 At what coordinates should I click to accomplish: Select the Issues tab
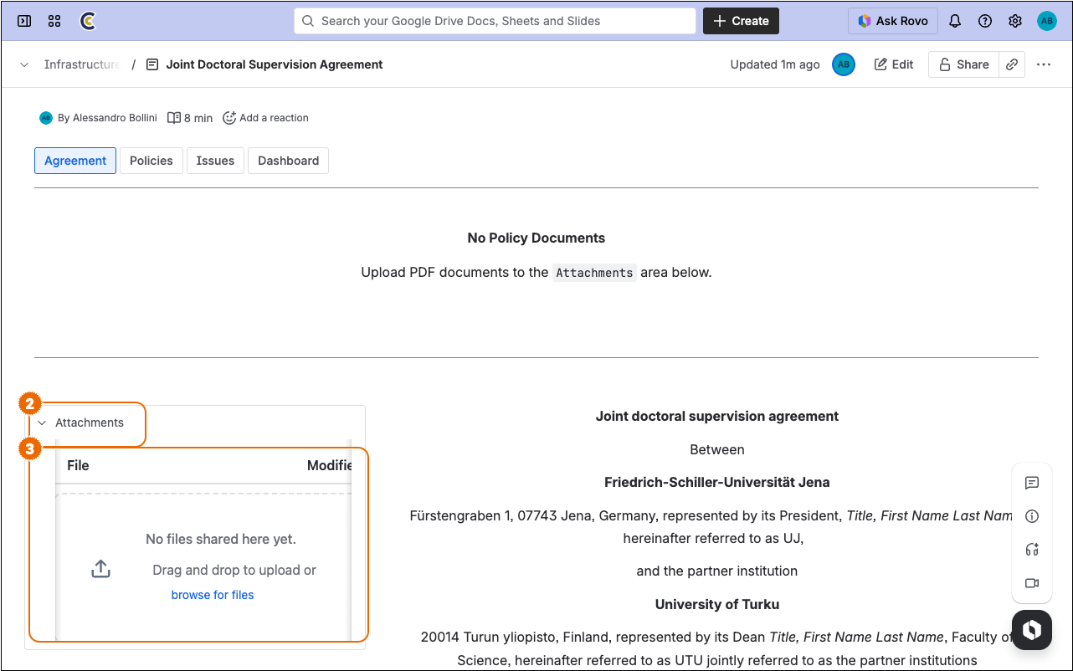coord(215,161)
